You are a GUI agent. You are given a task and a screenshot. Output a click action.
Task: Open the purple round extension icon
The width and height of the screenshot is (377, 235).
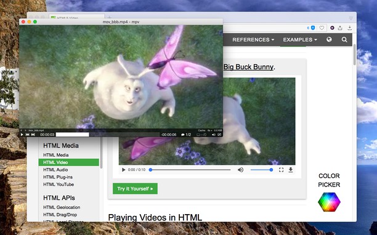click(332, 28)
